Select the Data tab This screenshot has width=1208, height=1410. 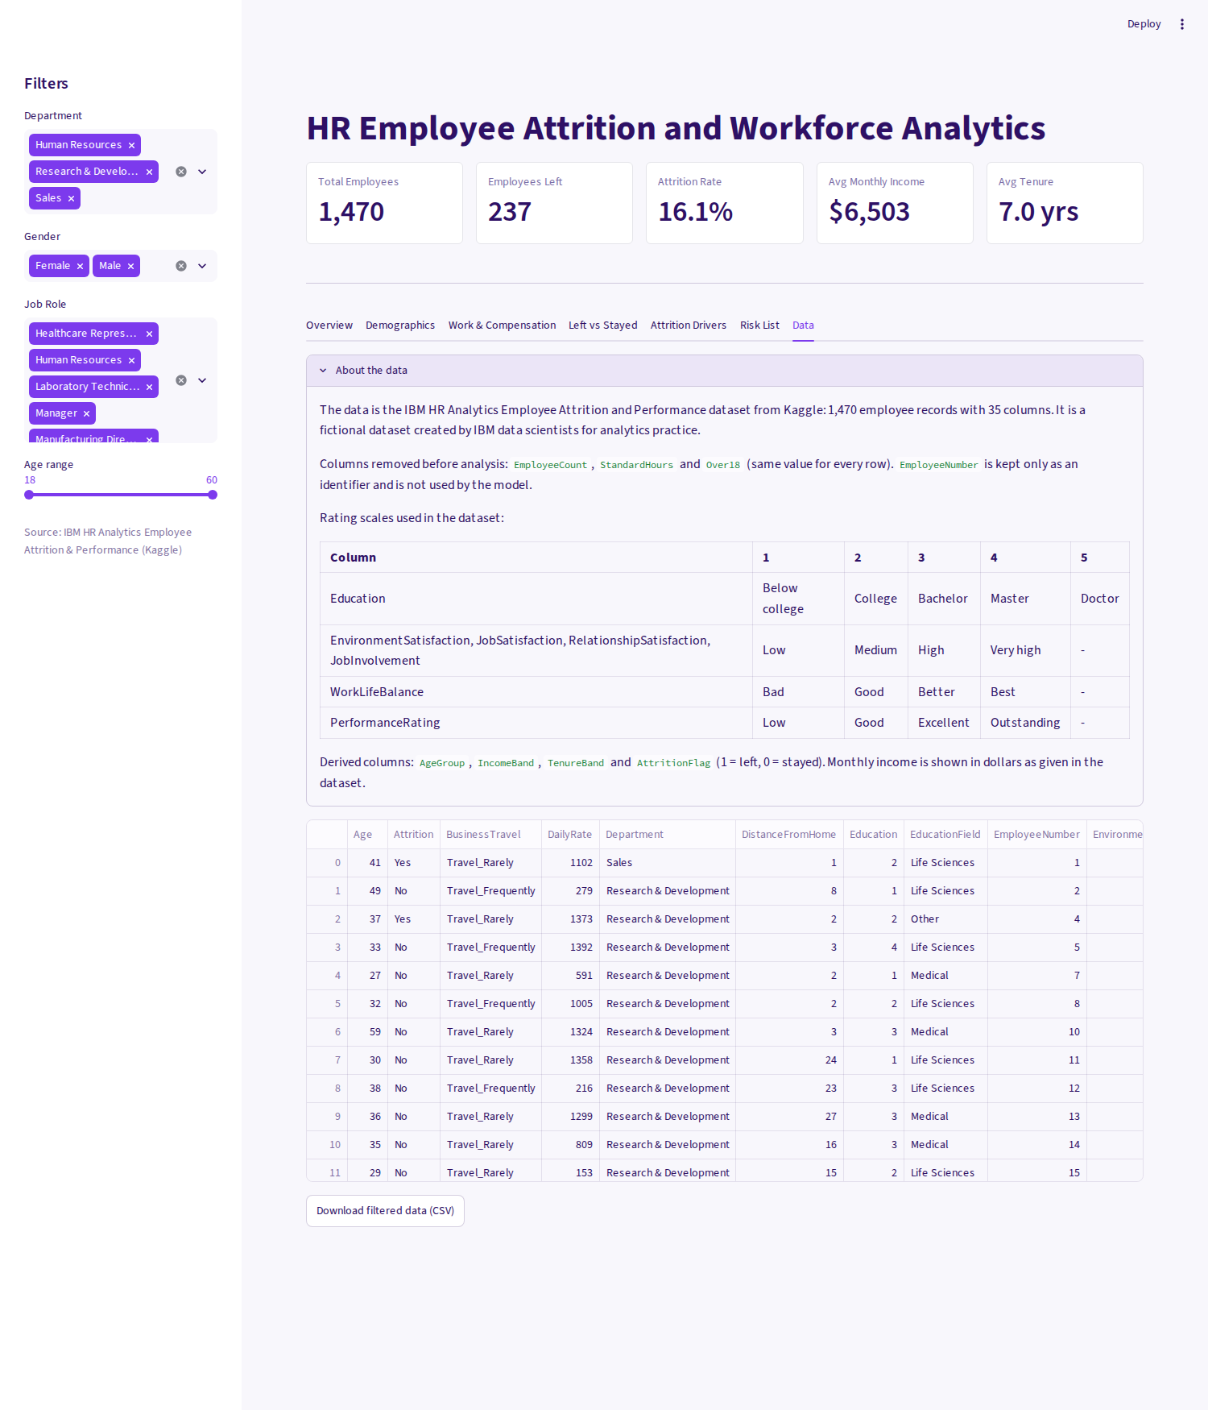click(x=803, y=326)
